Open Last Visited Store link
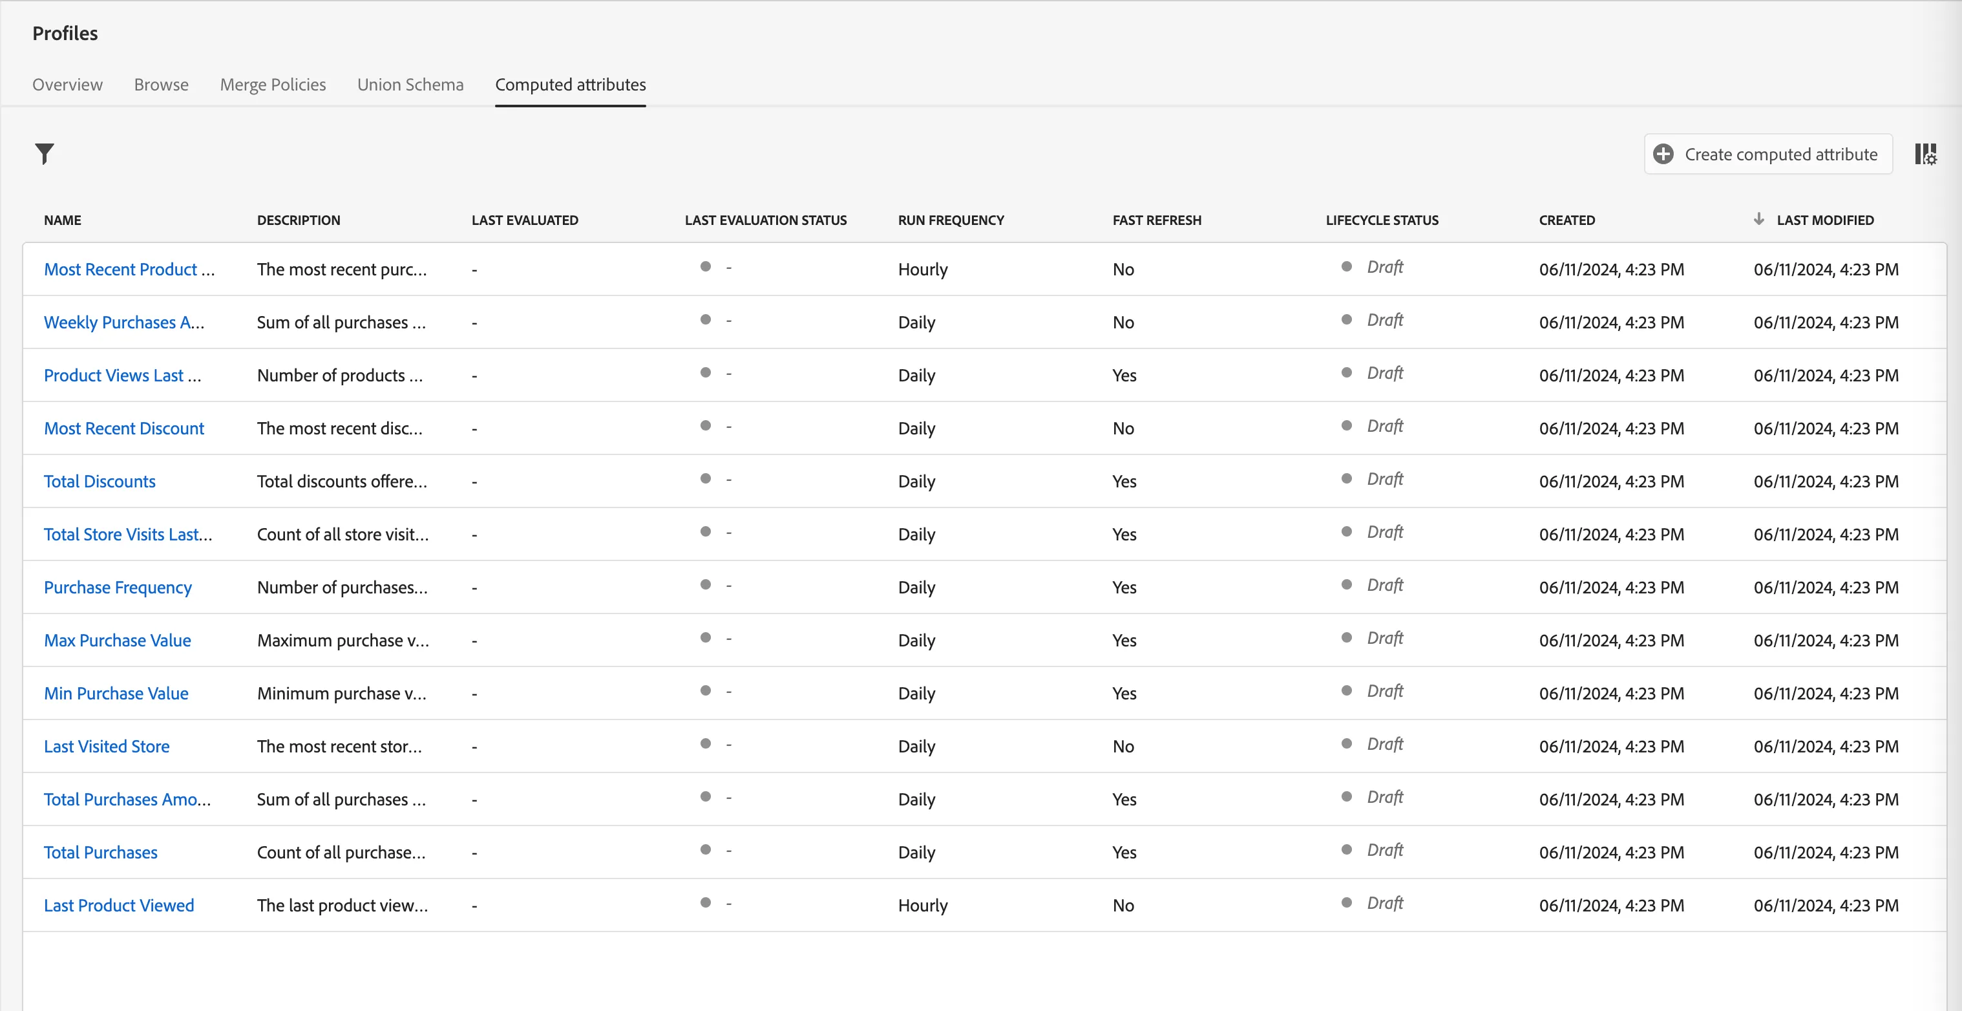This screenshot has height=1011, width=1962. tap(107, 746)
